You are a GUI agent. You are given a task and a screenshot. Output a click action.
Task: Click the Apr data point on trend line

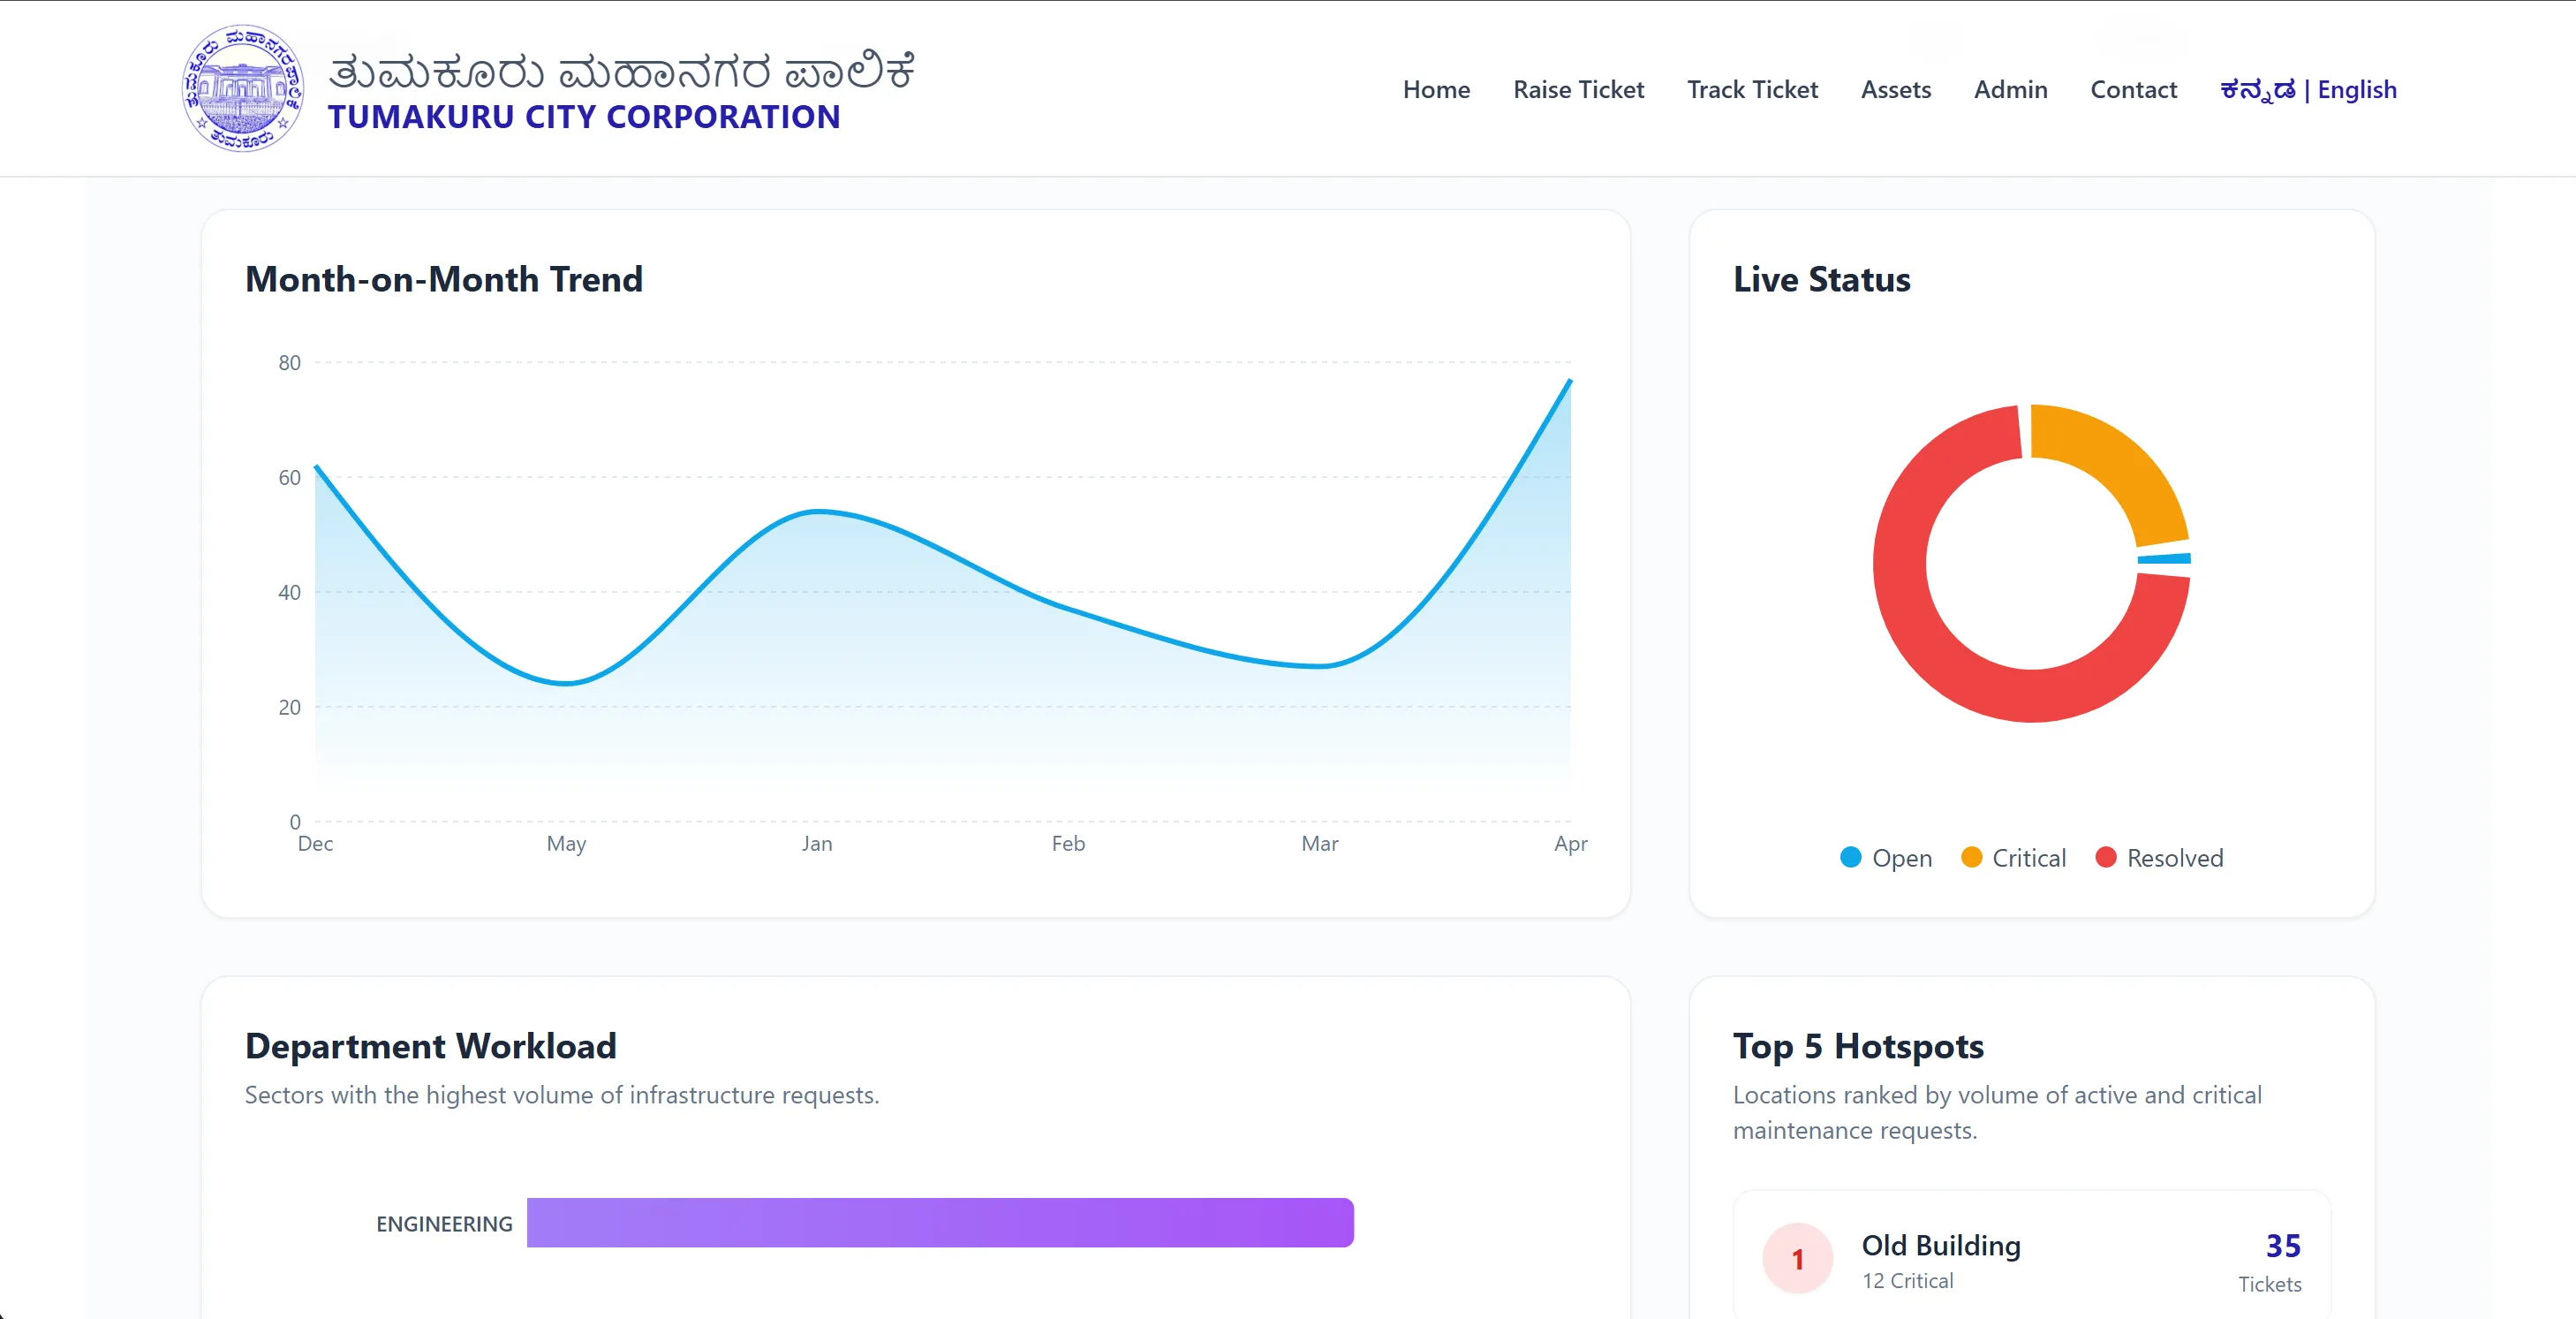click(x=1570, y=380)
